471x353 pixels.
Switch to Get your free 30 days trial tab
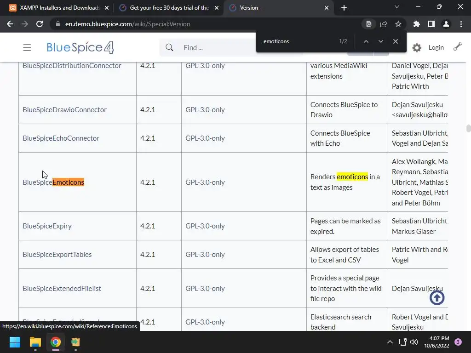pos(169,8)
